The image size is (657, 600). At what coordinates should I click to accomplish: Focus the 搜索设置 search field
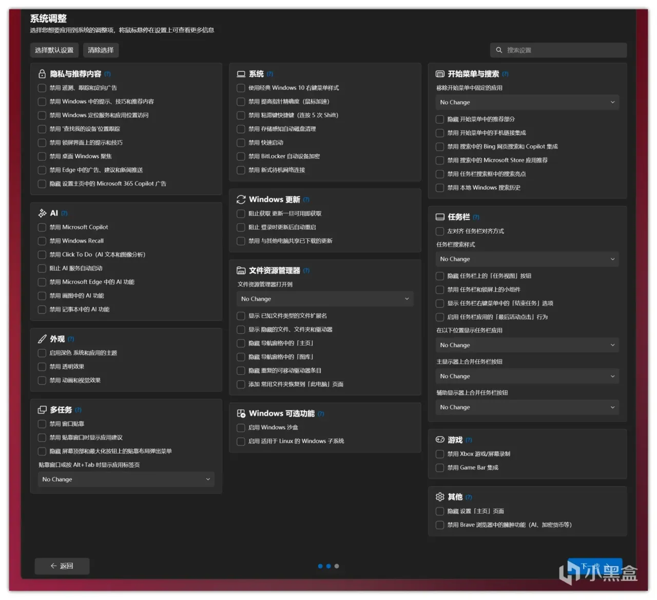(x=558, y=50)
